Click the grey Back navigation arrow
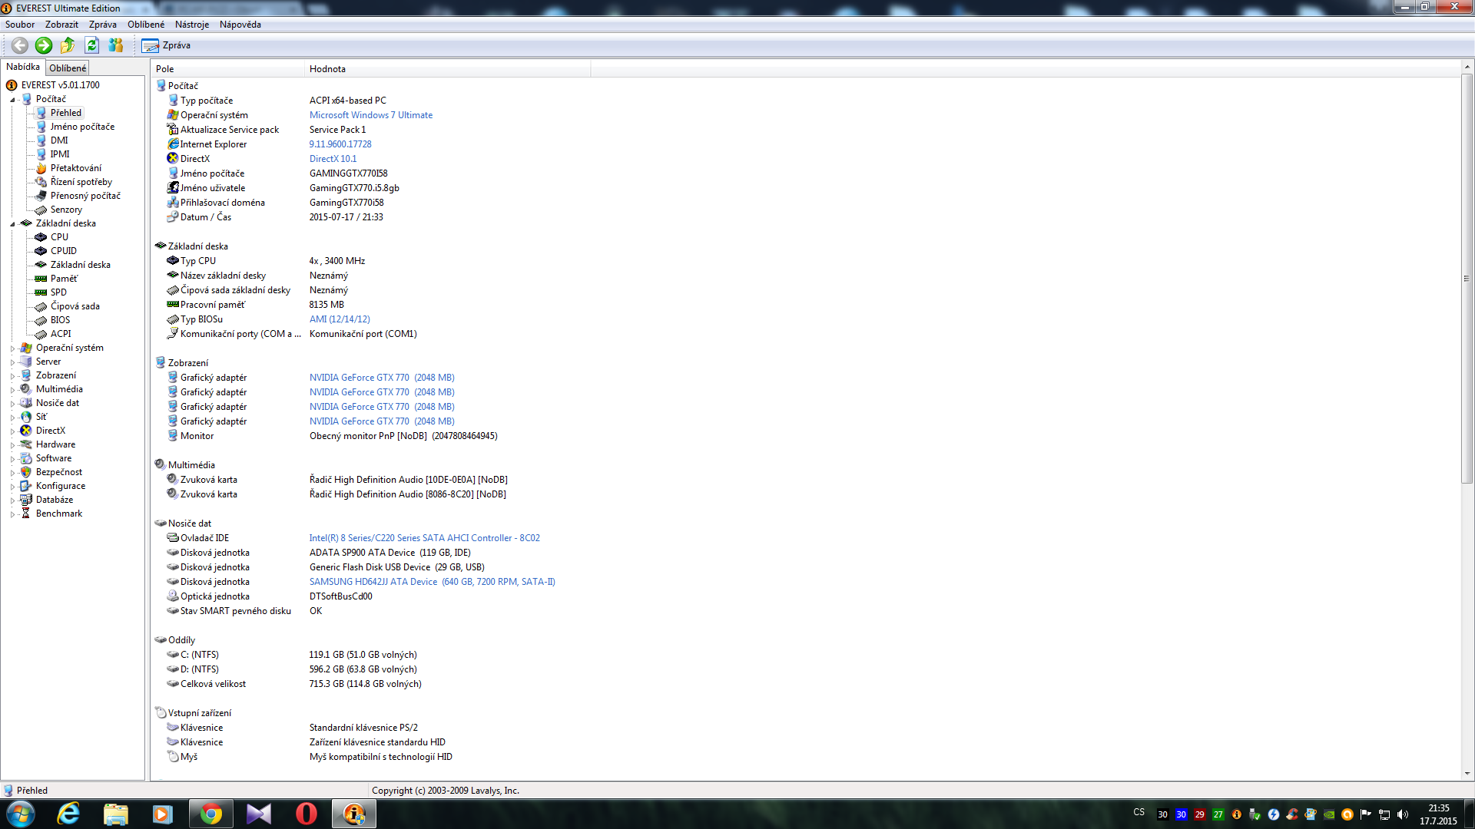Screen dimensions: 1475x829 coord(20,45)
